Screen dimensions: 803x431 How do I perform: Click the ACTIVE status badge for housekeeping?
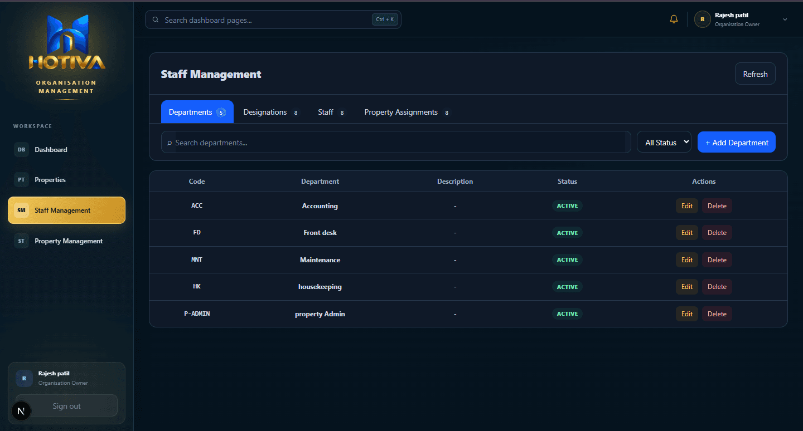[x=567, y=287]
